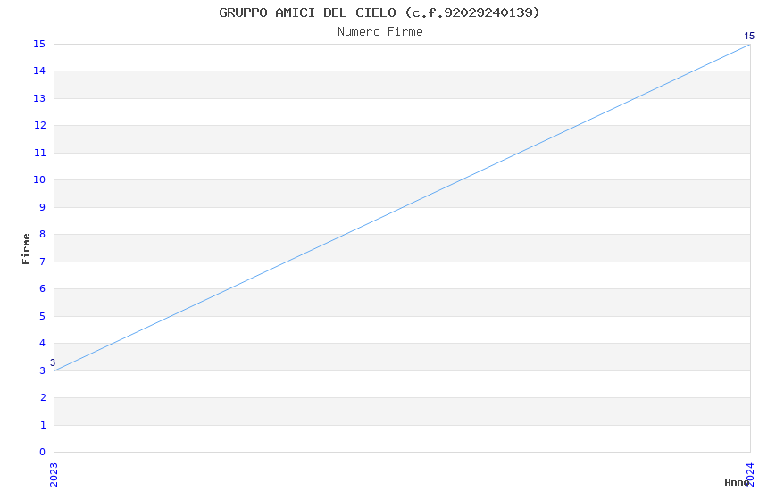Image resolution: width=759 pixels, height=491 pixels.
Task: Click the data point label 15 above the line
Action: coord(749,37)
